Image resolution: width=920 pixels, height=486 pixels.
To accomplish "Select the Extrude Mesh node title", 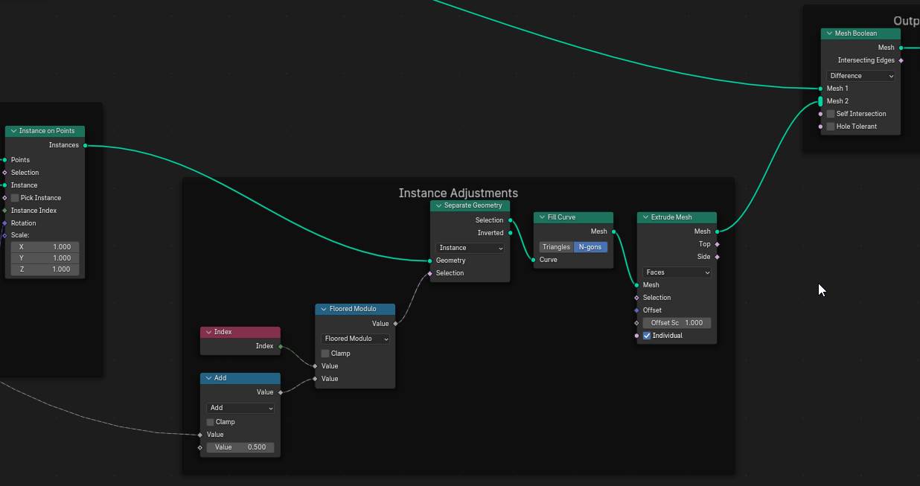I will click(x=671, y=217).
